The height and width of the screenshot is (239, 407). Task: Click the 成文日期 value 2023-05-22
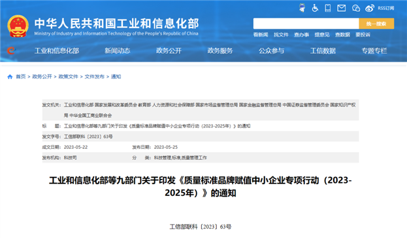pos(76,147)
